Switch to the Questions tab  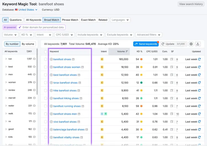coord(15,20)
